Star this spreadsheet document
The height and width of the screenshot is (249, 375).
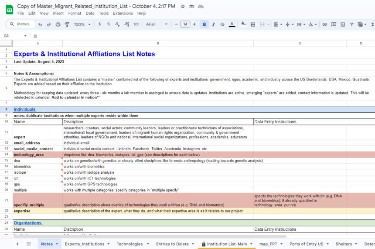coord(183,7)
